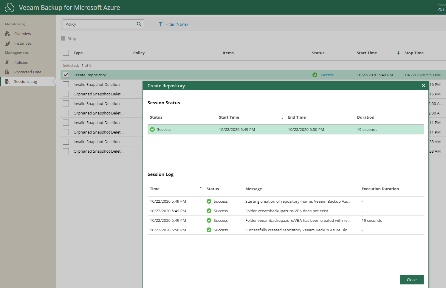The height and width of the screenshot is (288, 446).
Task: Click the Sessions Log icon in sidebar
Action: (7, 81)
